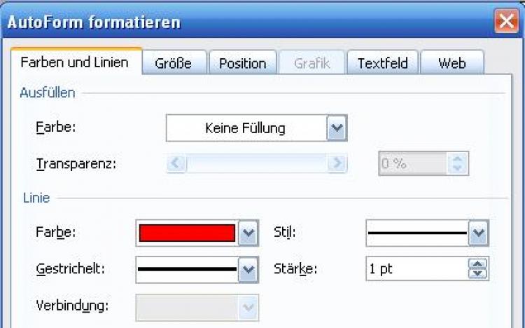
Task: Click the Transparenz slider right arrow
Action: pos(337,164)
